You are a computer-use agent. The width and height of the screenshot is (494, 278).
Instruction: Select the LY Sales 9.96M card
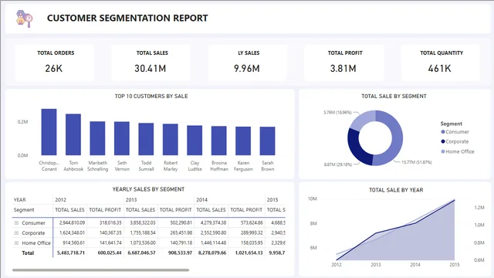pos(248,63)
